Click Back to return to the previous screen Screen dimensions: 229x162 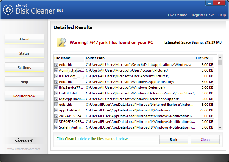pyautogui.click(x=173, y=140)
